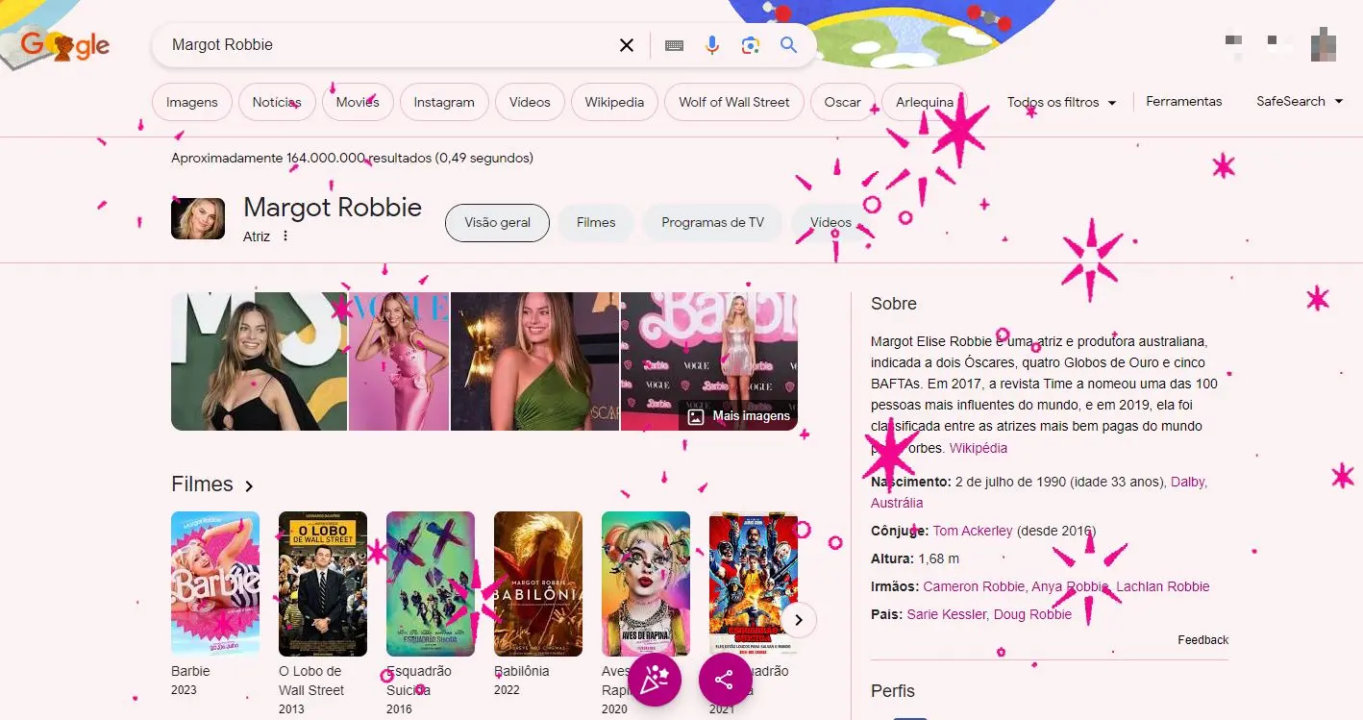Follow the Wikipédia link in the Sobre section

click(x=979, y=448)
